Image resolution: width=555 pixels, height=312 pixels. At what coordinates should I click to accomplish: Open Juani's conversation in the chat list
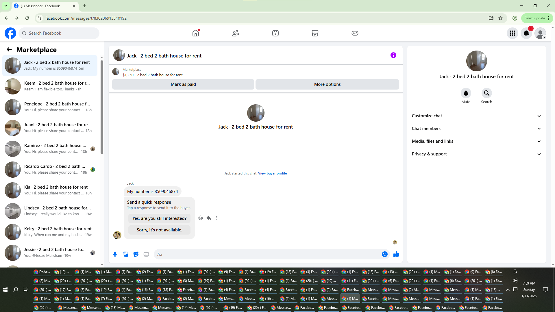click(50, 128)
